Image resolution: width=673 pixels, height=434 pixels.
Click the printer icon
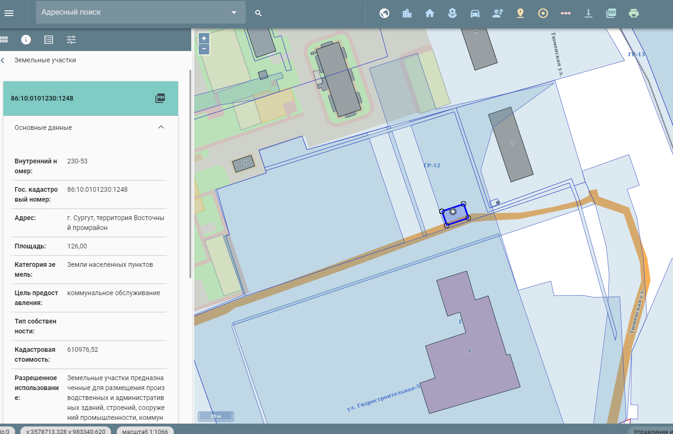click(x=634, y=13)
